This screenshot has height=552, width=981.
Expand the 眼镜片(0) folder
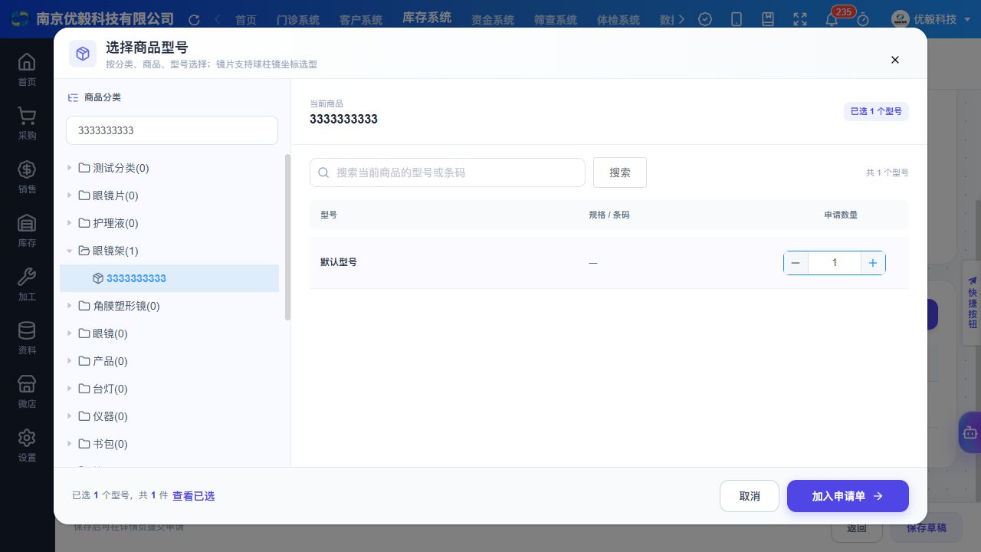[x=69, y=195]
